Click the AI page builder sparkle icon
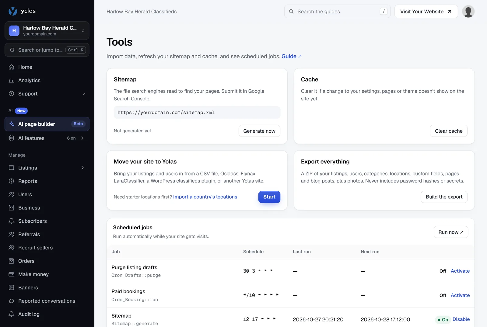The image size is (487, 327). tap(12, 124)
